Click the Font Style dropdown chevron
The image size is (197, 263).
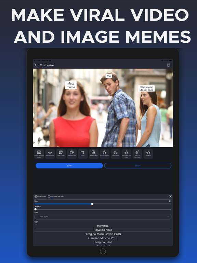pos(168,217)
